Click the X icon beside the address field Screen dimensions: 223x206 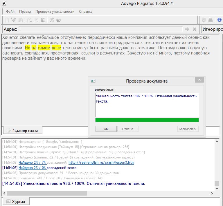click(195, 29)
